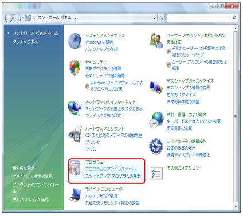This screenshot has width=243, height=216.
Task: Click 更新プログラムの確認 under Security
Action: point(103,69)
